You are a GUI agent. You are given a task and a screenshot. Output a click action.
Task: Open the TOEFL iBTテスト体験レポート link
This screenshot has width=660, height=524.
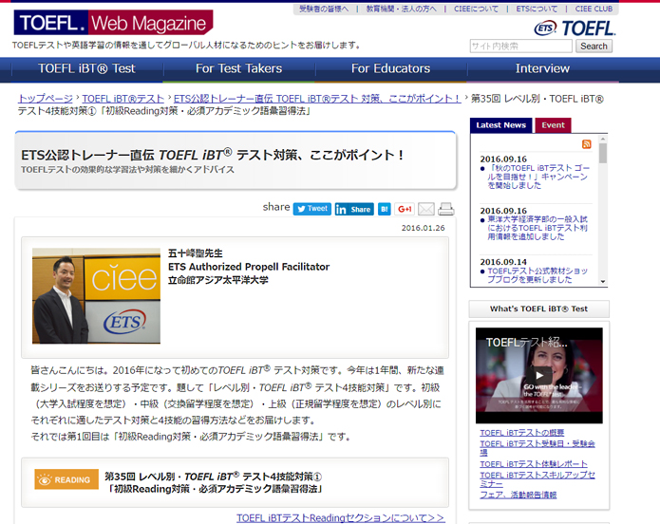(x=534, y=464)
